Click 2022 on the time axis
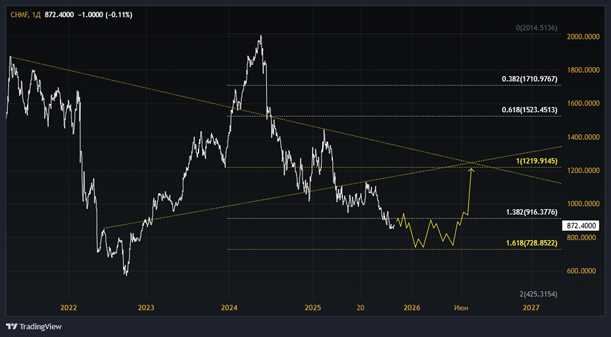The height and width of the screenshot is (337, 611). pyautogui.click(x=68, y=308)
